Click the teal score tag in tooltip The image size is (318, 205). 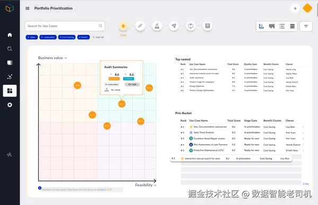click(x=129, y=79)
